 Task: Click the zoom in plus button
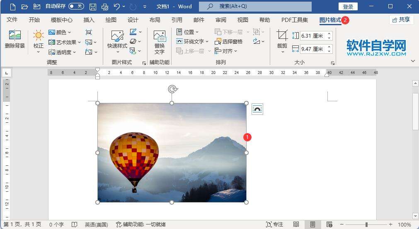pos(391,224)
